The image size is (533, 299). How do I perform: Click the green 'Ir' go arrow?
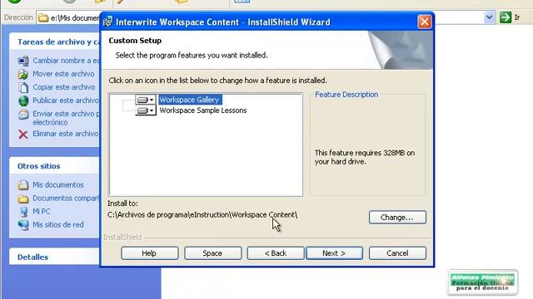click(x=506, y=17)
